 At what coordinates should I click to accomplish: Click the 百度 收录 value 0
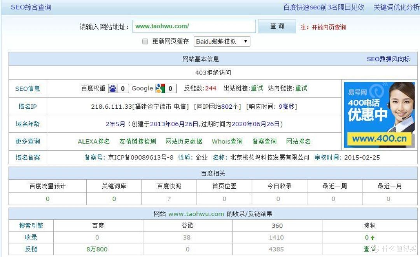pyautogui.click(x=97, y=238)
